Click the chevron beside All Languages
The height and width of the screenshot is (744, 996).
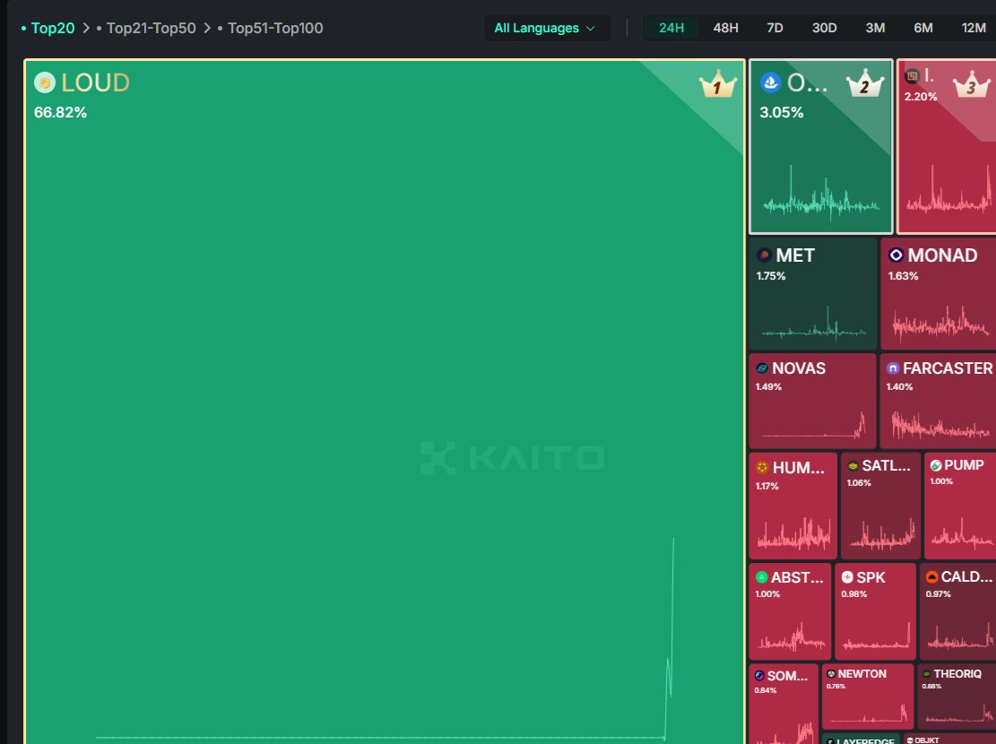pyautogui.click(x=590, y=29)
